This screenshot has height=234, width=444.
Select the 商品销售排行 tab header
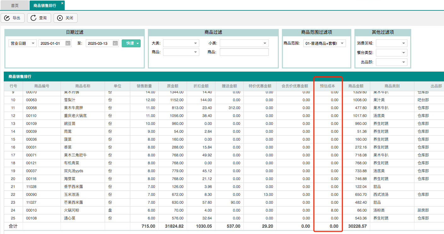(45, 5)
